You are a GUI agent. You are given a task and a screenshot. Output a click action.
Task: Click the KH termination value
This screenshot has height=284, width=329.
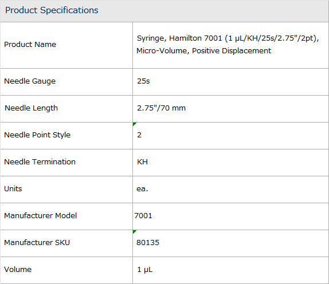coord(142,162)
